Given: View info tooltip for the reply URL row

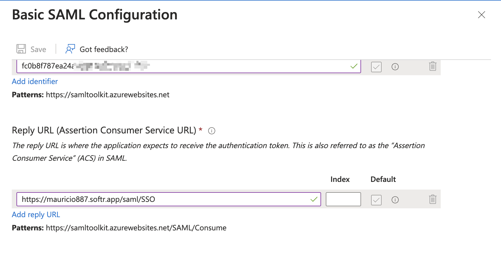Looking at the screenshot, I should (x=395, y=200).
